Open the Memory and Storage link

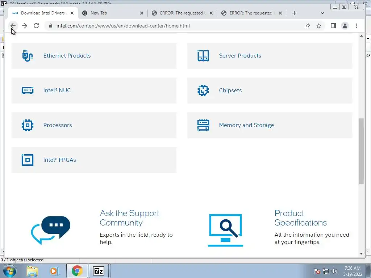(246, 125)
